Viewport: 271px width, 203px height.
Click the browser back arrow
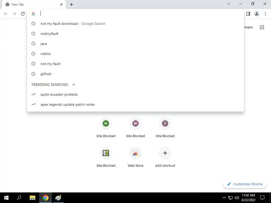[x=6, y=14]
